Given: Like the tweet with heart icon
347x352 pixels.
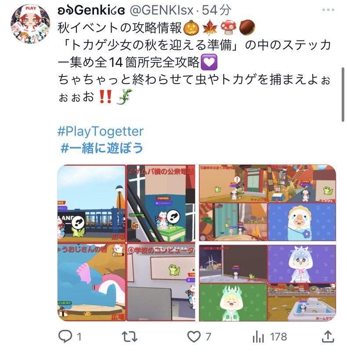Looking at the screenshot, I should pyautogui.click(x=194, y=337).
